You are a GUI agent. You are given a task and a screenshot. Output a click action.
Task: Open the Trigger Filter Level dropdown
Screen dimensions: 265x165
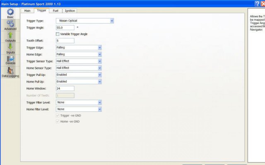click(100, 102)
